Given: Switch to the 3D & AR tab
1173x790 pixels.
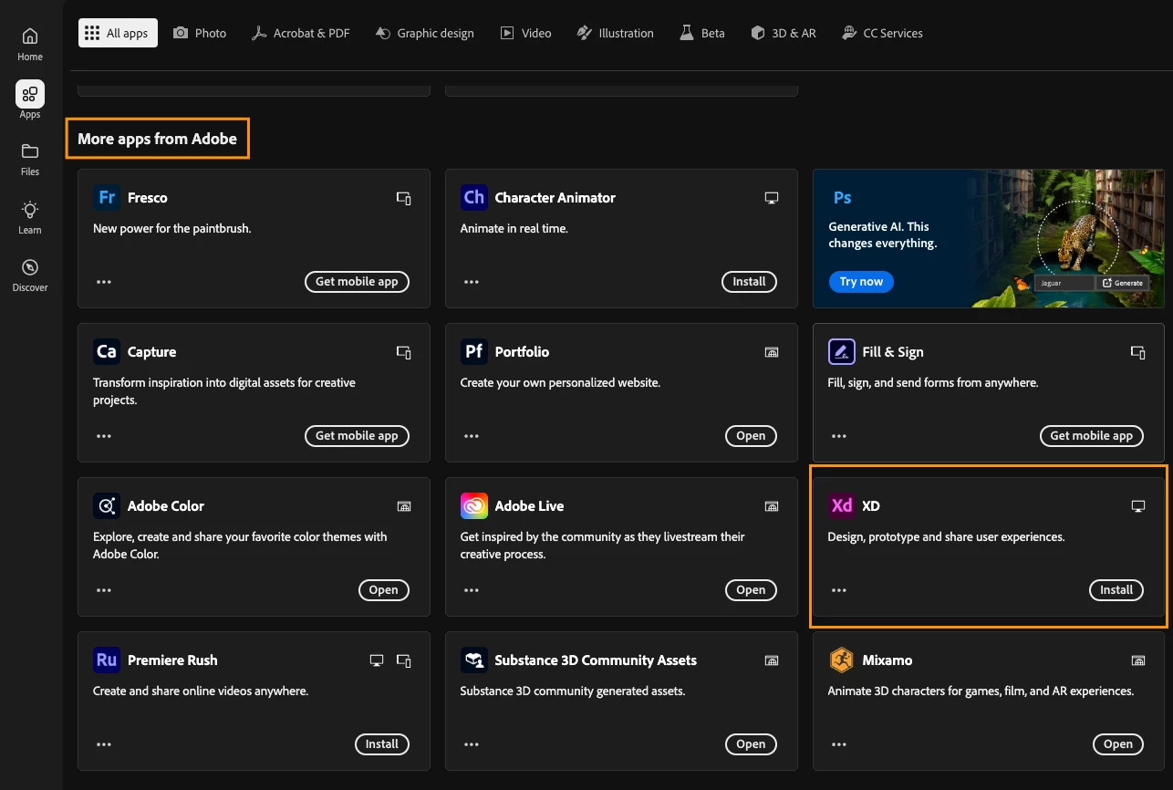Looking at the screenshot, I should click(x=784, y=33).
